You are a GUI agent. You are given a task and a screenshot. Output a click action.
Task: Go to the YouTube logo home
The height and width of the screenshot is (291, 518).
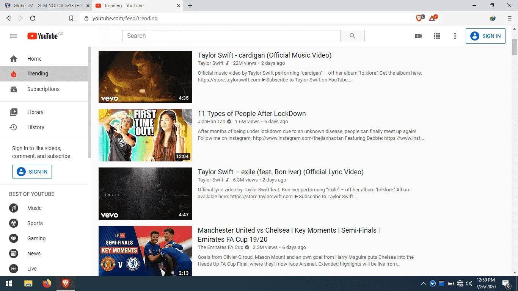[x=42, y=36]
